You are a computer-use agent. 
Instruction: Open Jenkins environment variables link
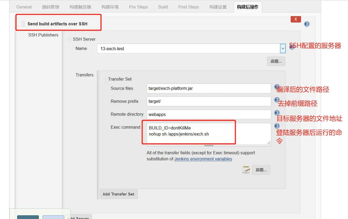point(203,159)
